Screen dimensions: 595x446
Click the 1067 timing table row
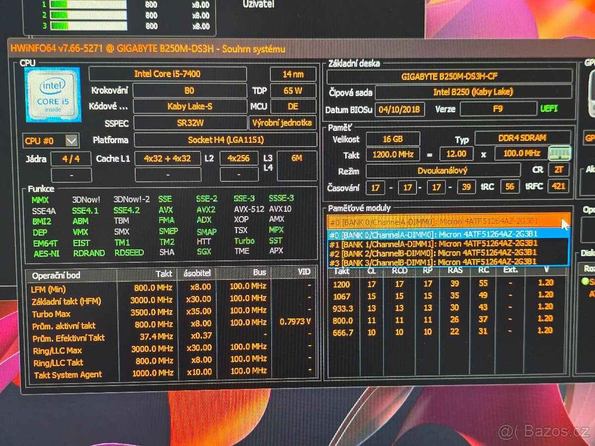point(448,296)
